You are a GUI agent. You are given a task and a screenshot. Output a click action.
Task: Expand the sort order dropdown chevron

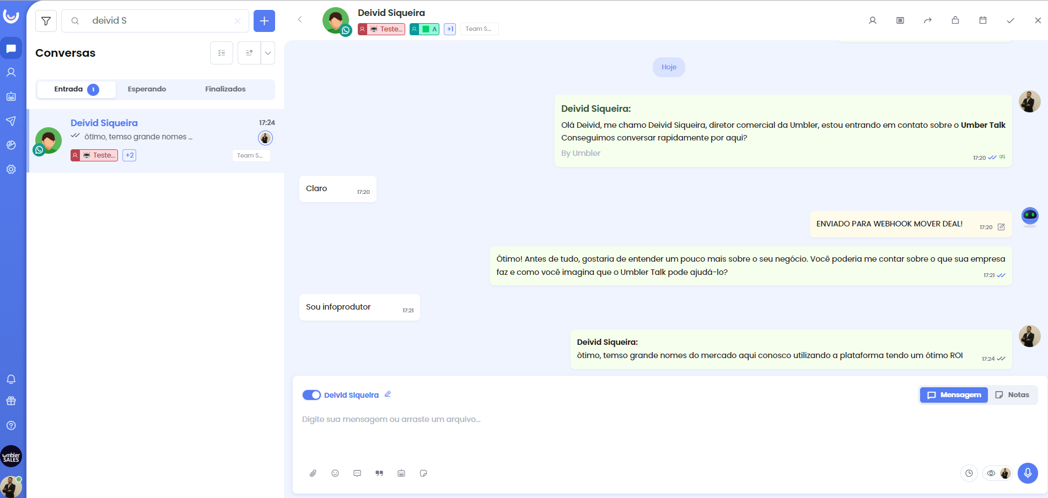pyautogui.click(x=268, y=53)
